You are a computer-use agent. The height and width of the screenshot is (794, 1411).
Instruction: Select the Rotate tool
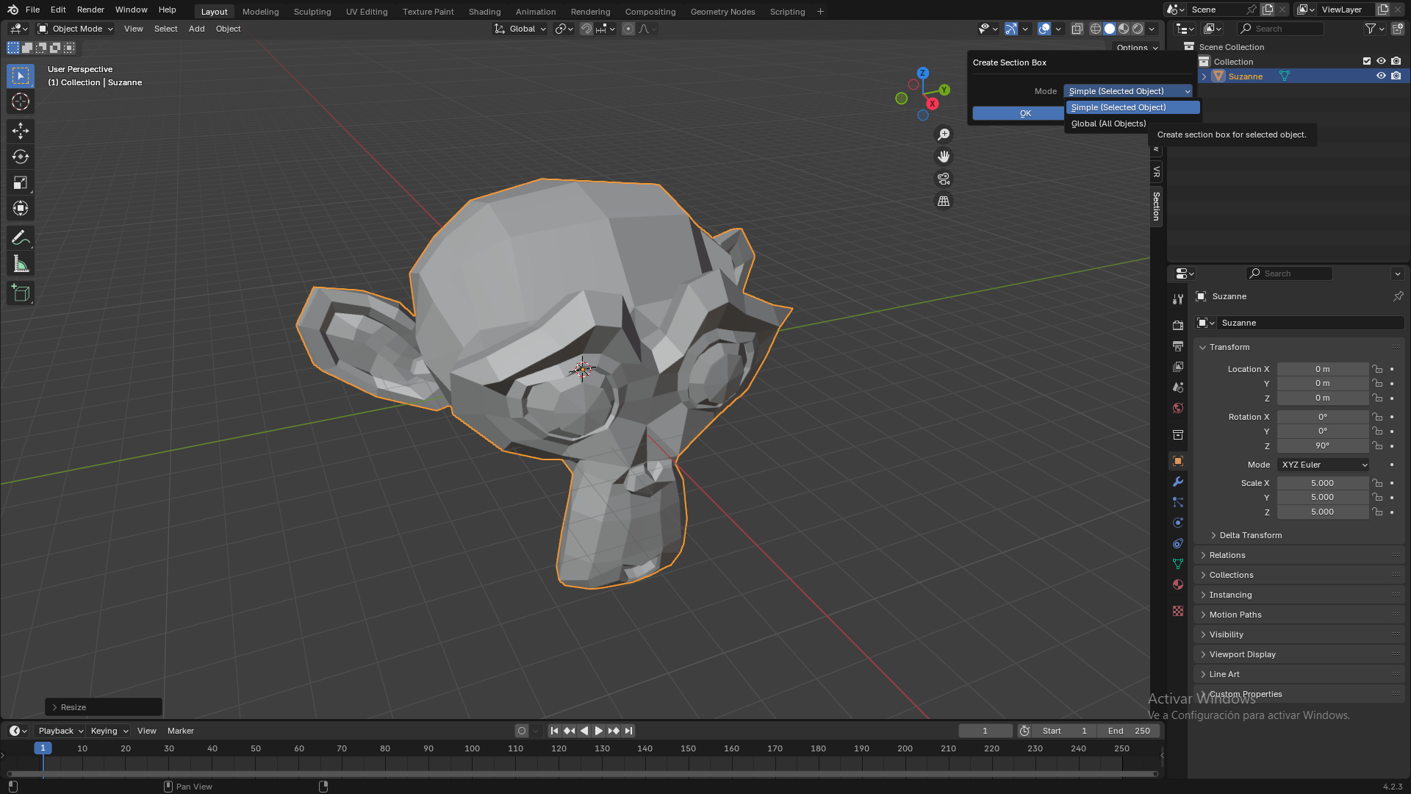(20, 157)
